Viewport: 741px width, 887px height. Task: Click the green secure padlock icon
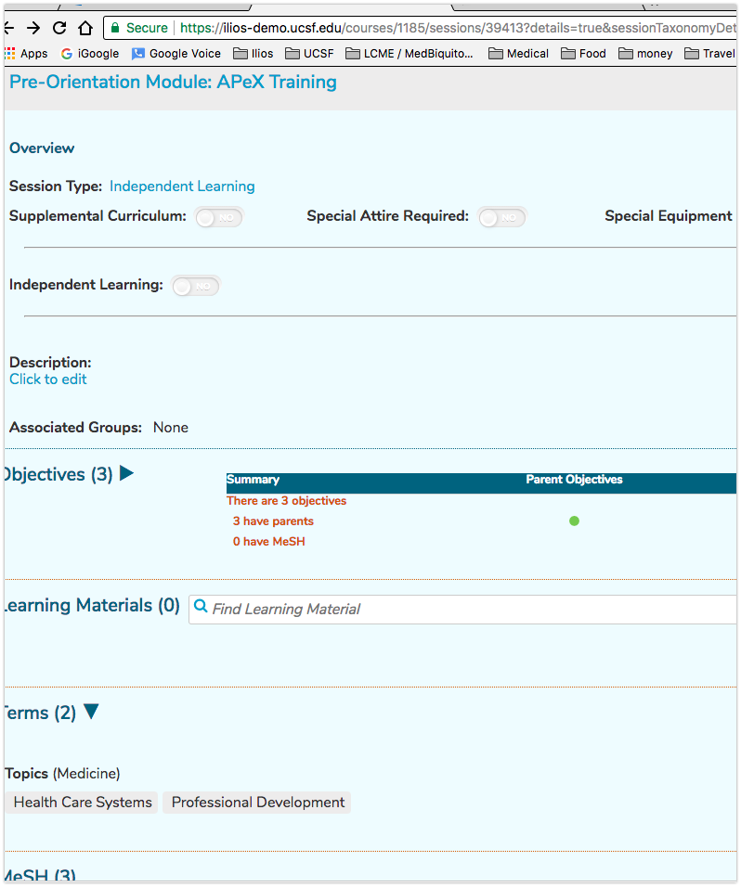point(115,28)
